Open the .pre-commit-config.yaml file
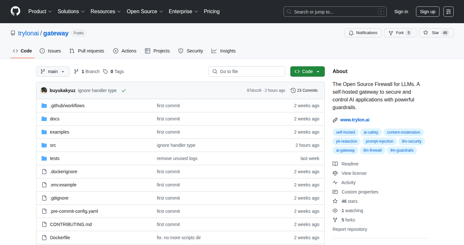This screenshot has height=245, width=464. click(x=74, y=211)
